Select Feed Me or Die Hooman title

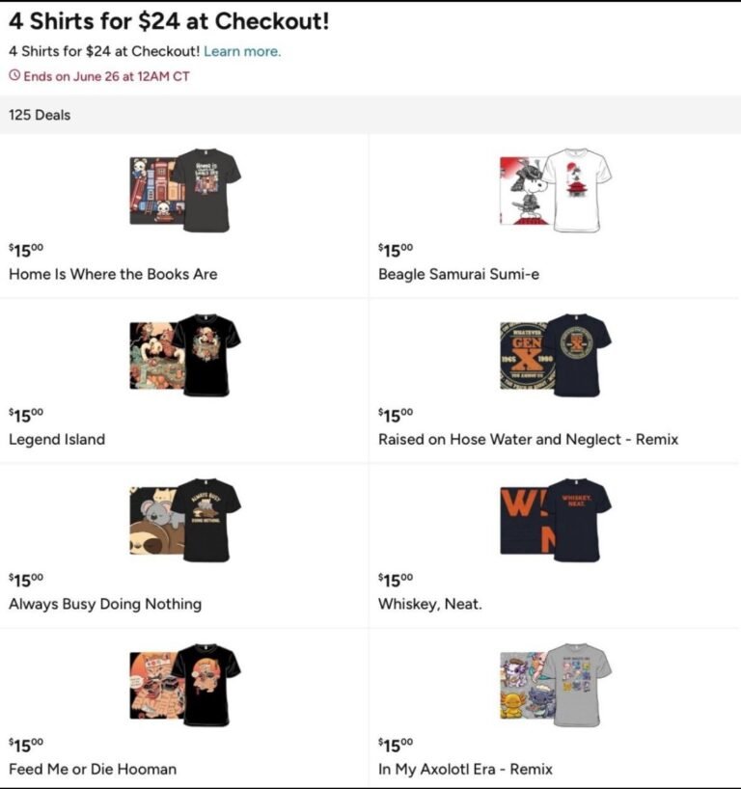93,769
